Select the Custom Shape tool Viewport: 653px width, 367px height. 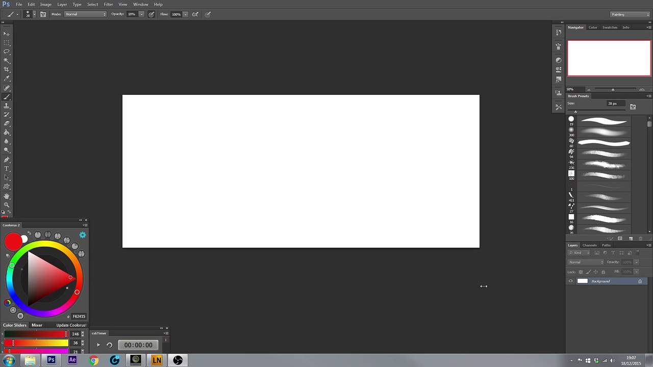point(7,187)
